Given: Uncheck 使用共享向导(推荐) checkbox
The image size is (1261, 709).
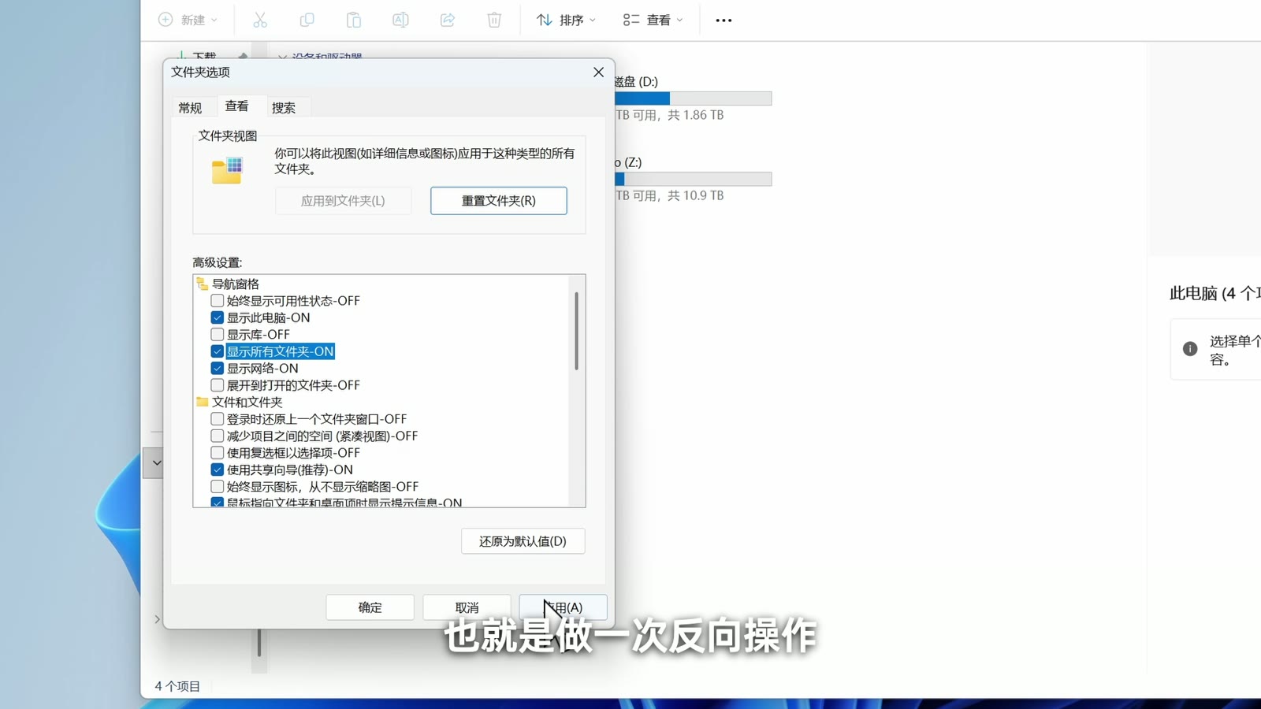Looking at the screenshot, I should pyautogui.click(x=218, y=470).
